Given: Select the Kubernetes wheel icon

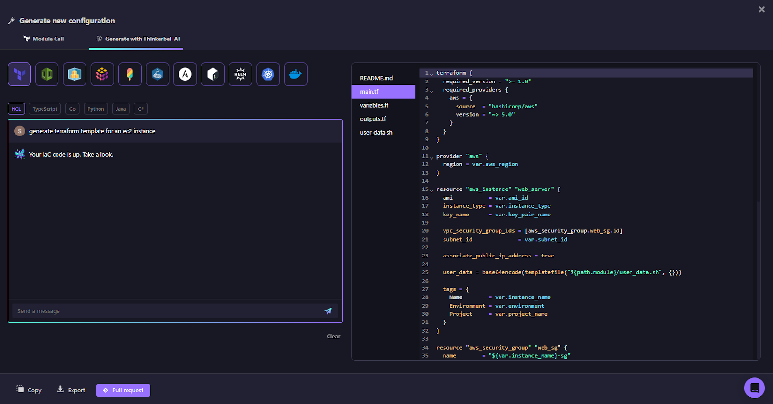Looking at the screenshot, I should tap(268, 74).
